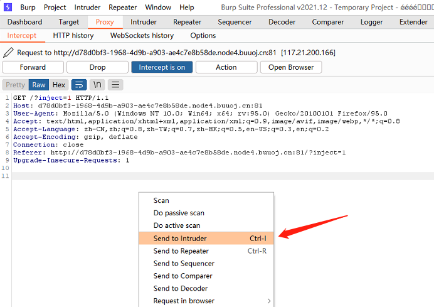Choose Scan from context menu
This screenshot has width=434, height=307.
click(x=206, y=200)
